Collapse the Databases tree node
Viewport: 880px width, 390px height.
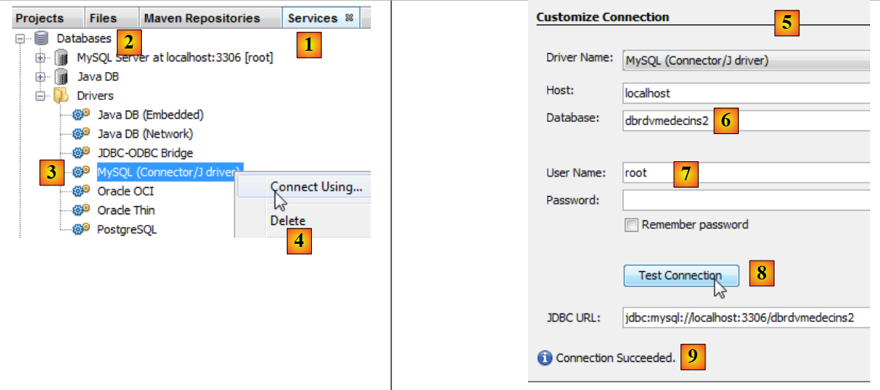tap(20, 38)
